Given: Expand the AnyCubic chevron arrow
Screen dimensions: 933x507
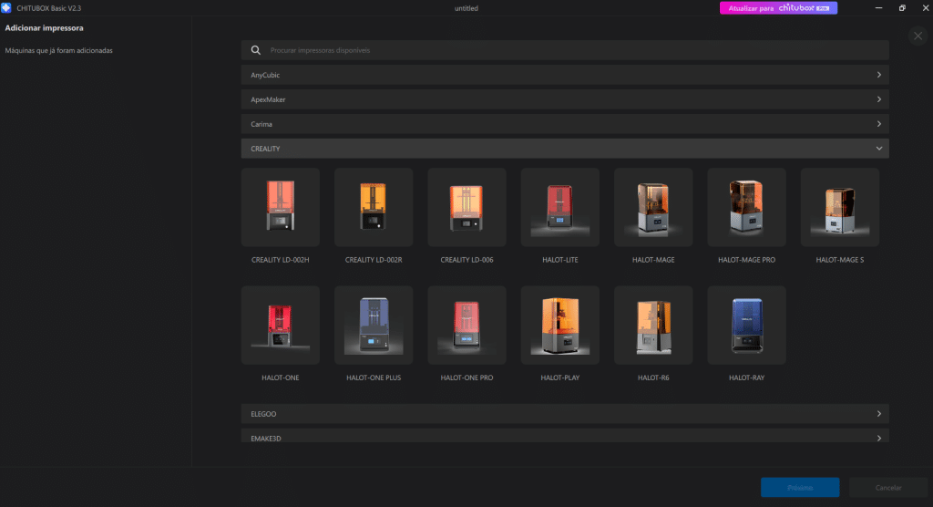Looking at the screenshot, I should click(879, 75).
